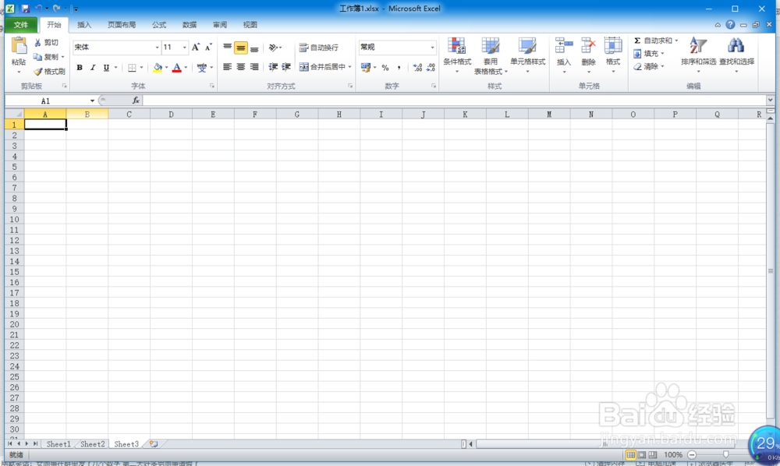Switch to the Insert (插入) tab
This screenshot has height=466, width=780.
coord(84,25)
